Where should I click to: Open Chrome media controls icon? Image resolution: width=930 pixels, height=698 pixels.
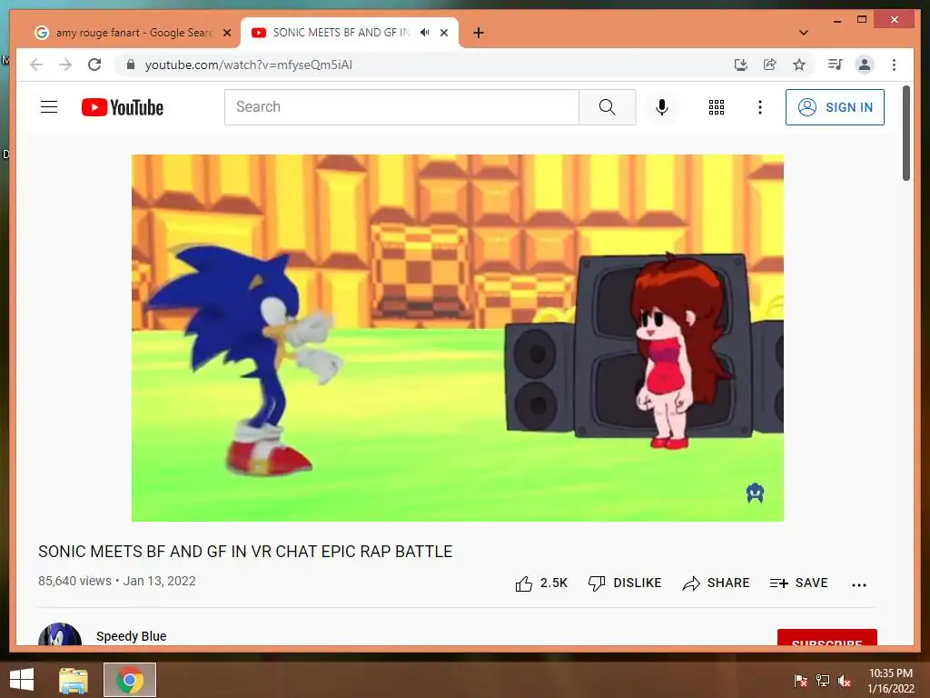coord(836,65)
